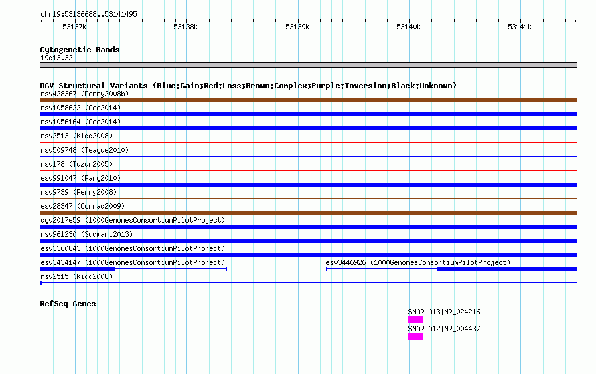This screenshot has width=596, height=374.
Task: Click the 53141k ruler tick label
Action: pos(520,27)
